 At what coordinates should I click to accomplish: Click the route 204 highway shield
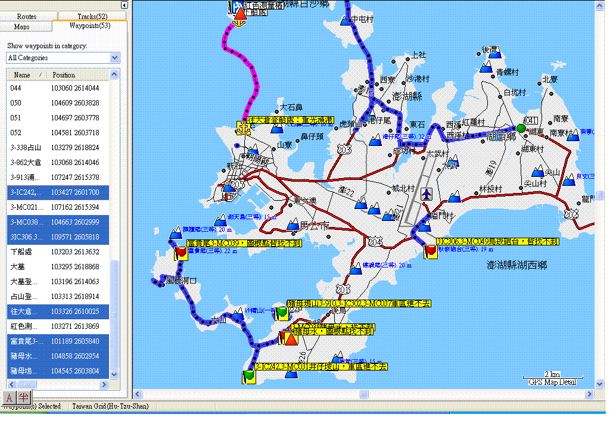tap(375, 242)
